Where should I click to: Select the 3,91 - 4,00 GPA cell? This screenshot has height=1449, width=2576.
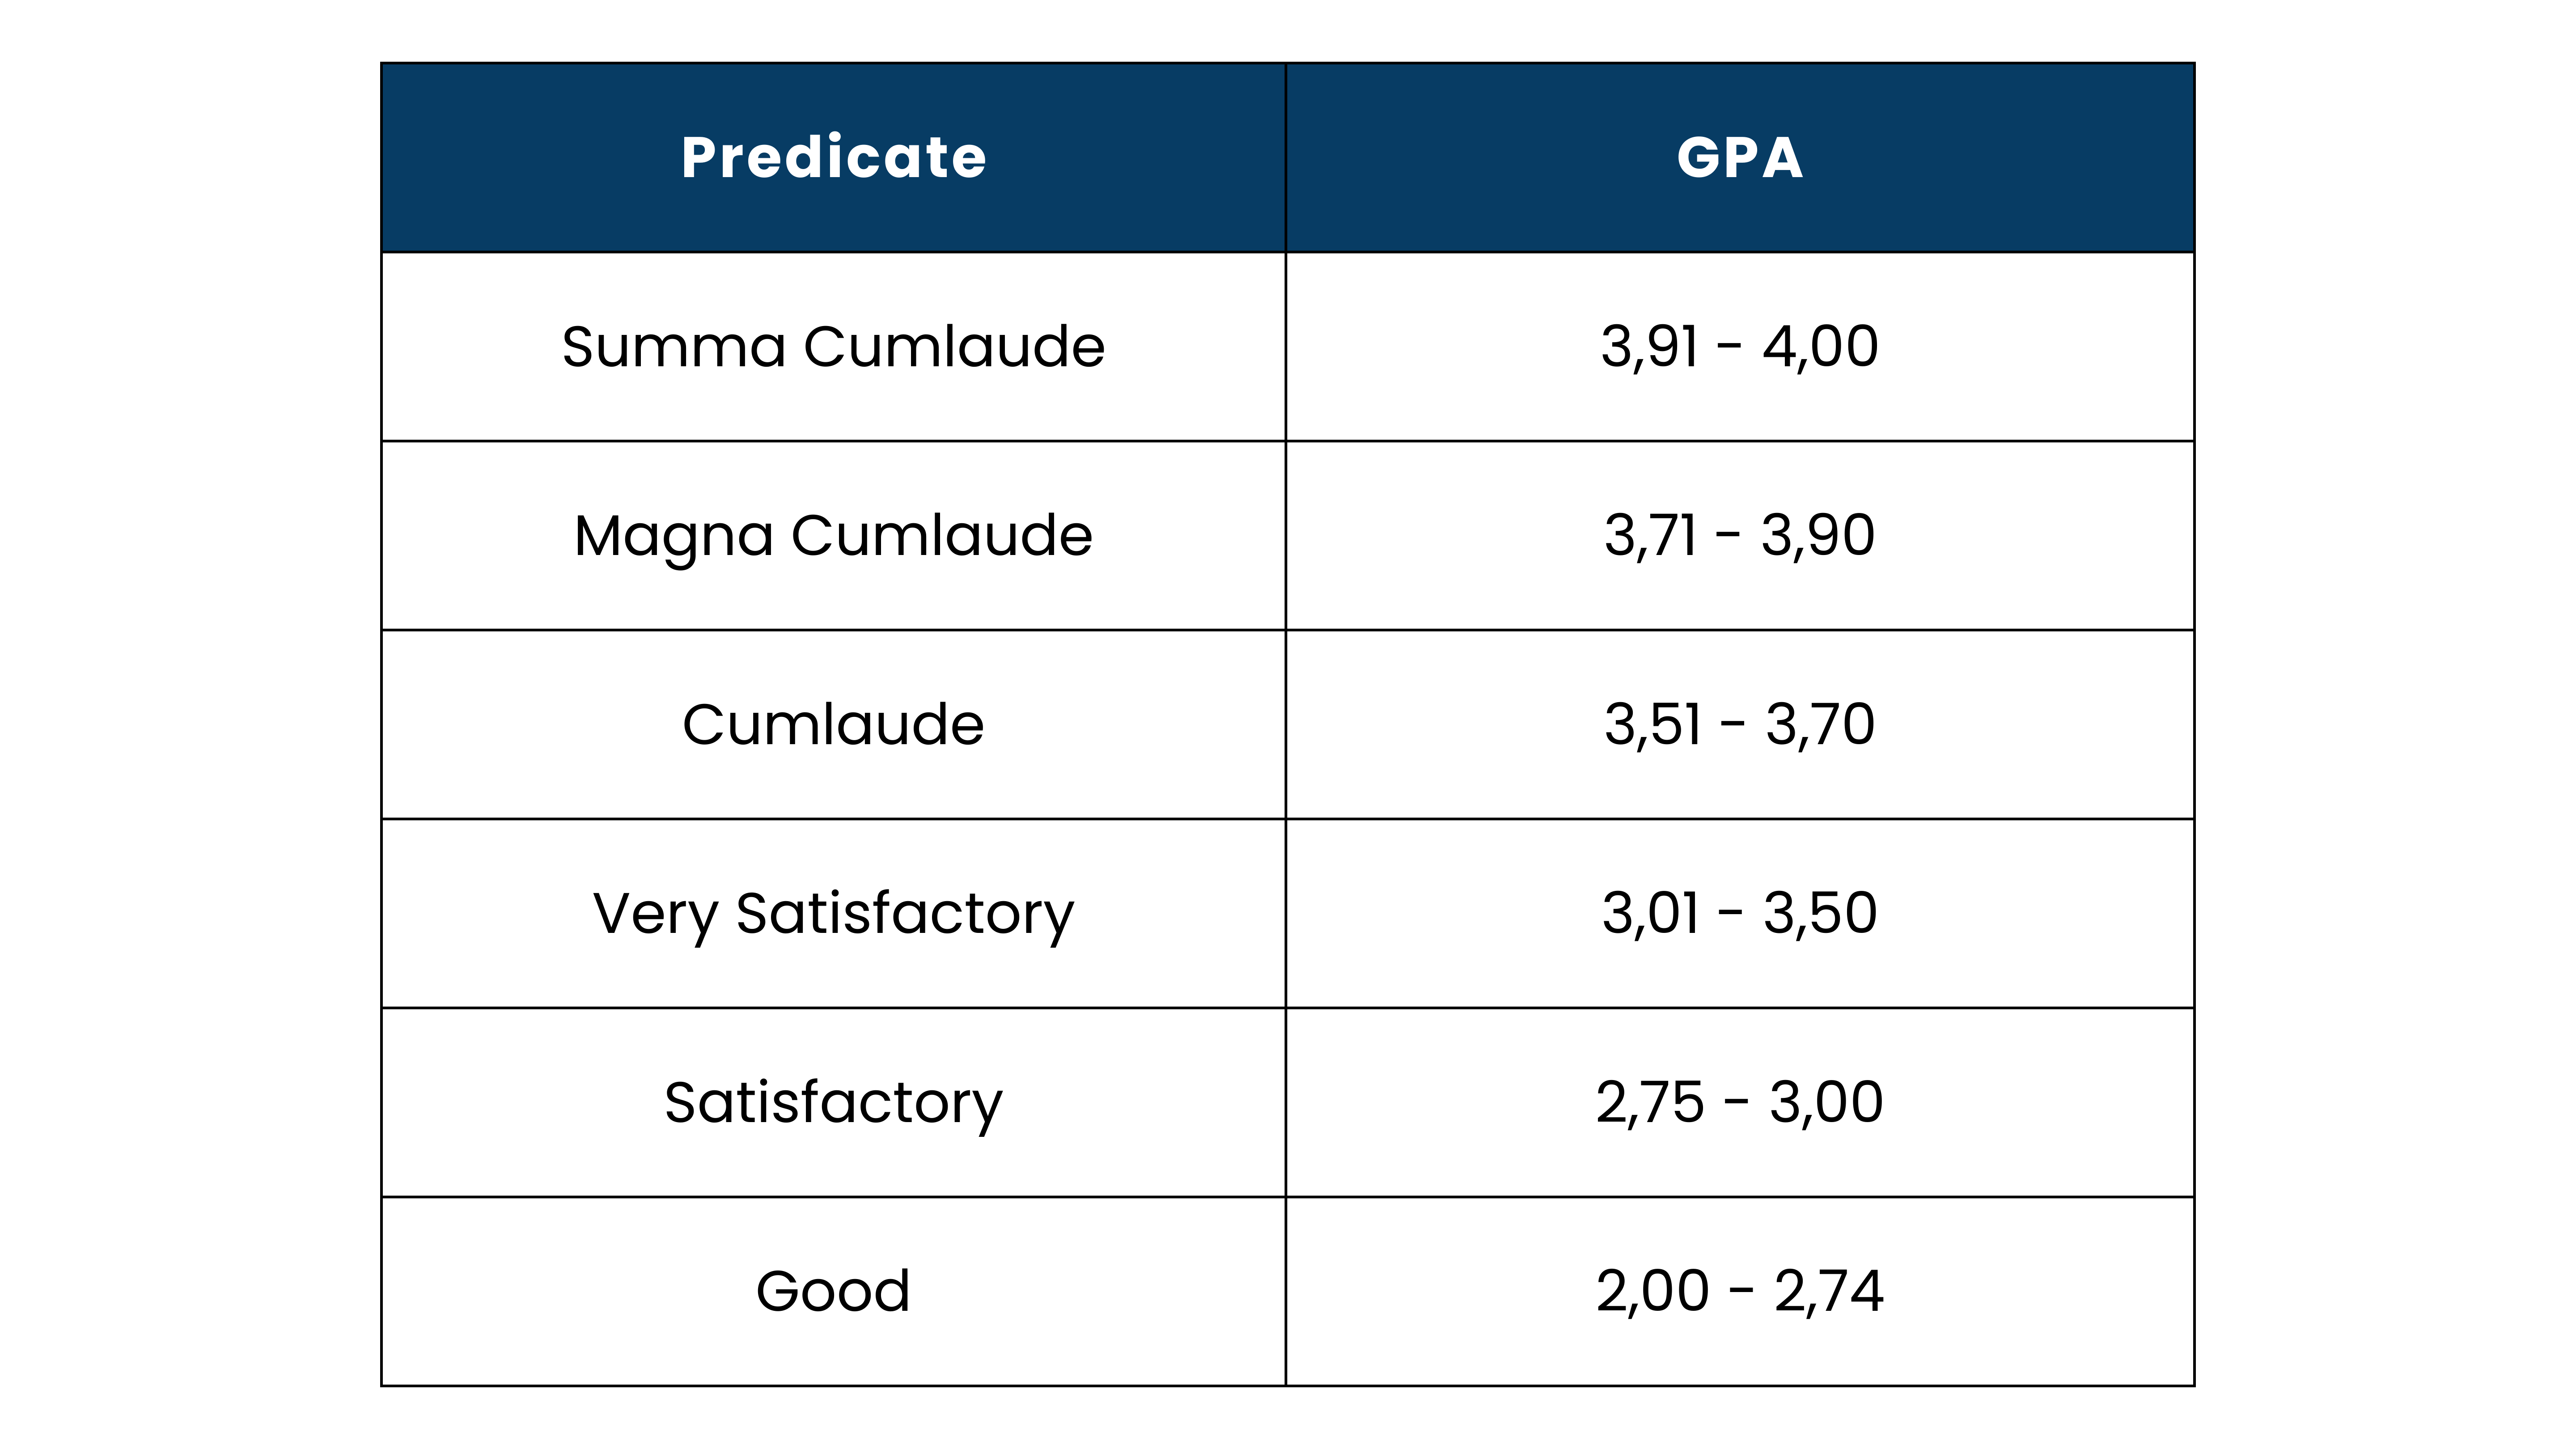tap(1740, 346)
